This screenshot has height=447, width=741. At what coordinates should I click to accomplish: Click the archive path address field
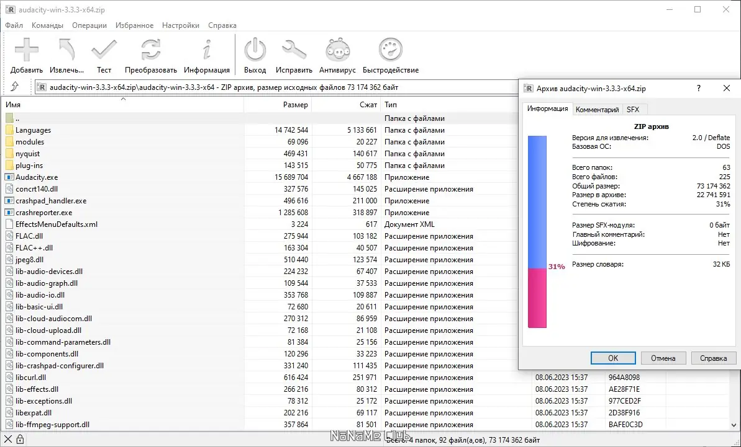tap(276, 87)
